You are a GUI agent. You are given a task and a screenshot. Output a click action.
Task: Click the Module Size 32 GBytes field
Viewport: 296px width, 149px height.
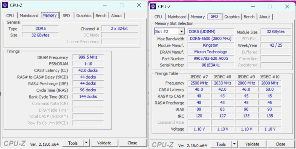tap(276, 32)
